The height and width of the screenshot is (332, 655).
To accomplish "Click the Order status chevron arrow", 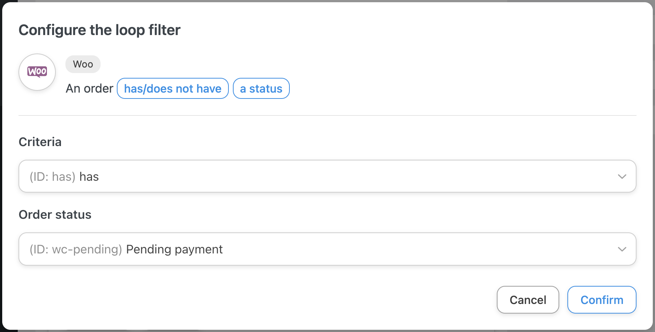I will click(622, 249).
